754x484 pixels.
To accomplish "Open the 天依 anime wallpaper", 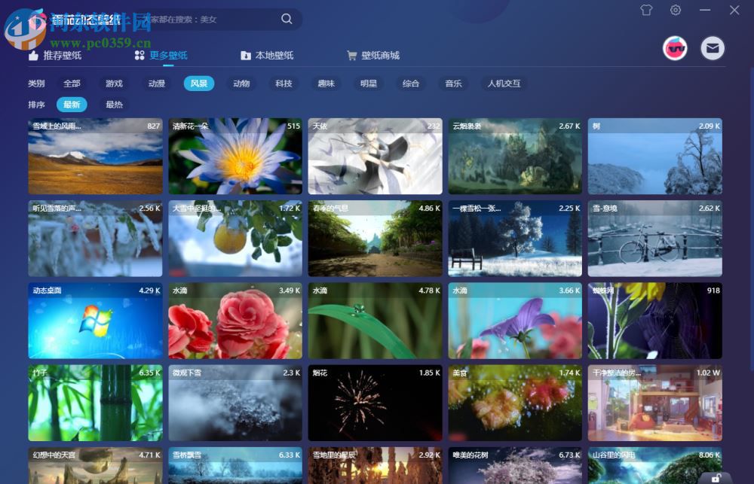I will click(375, 156).
